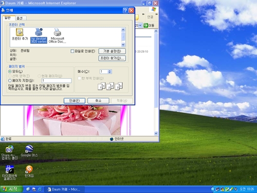The image size is (257, 193).
Task: Select the Add Printer (프린터 추가) icon
Action: point(20,34)
